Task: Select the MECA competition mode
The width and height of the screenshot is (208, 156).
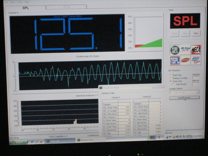Action: tap(196, 49)
